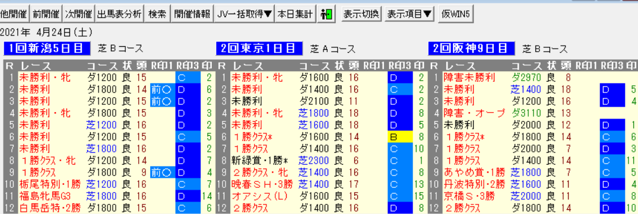The image size is (638, 214).
Task: Click the date 2021年 4月24日(土)
Action: pyautogui.click(x=46, y=32)
